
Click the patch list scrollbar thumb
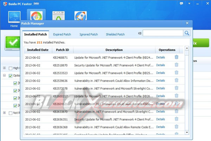point(187,53)
